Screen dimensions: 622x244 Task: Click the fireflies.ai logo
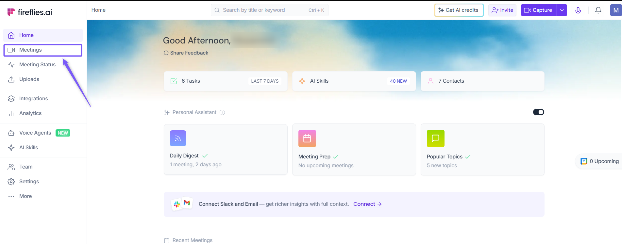[30, 12]
